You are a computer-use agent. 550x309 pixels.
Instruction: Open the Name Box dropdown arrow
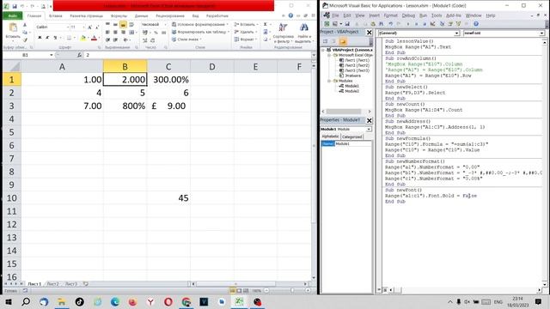52,55
